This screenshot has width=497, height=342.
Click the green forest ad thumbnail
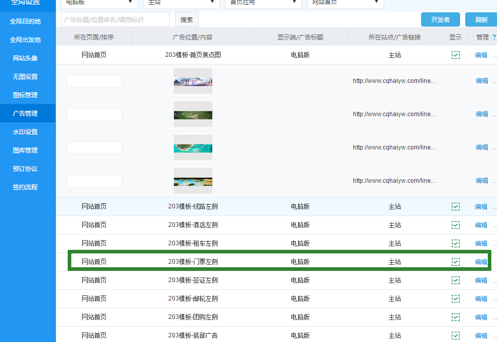click(x=193, y=114)
